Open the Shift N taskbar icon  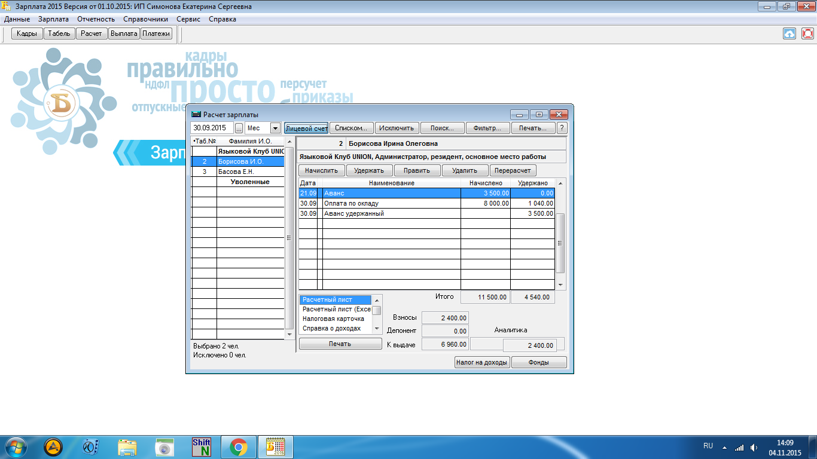pos(201,447)
